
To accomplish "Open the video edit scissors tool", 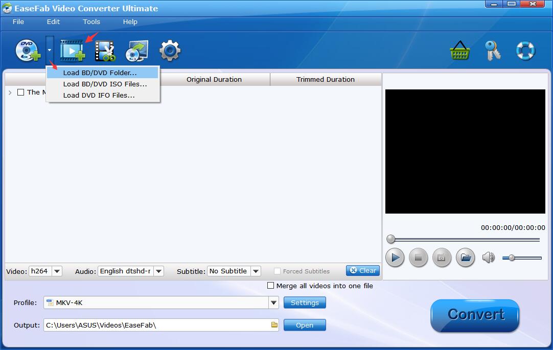I will point(105,51).
